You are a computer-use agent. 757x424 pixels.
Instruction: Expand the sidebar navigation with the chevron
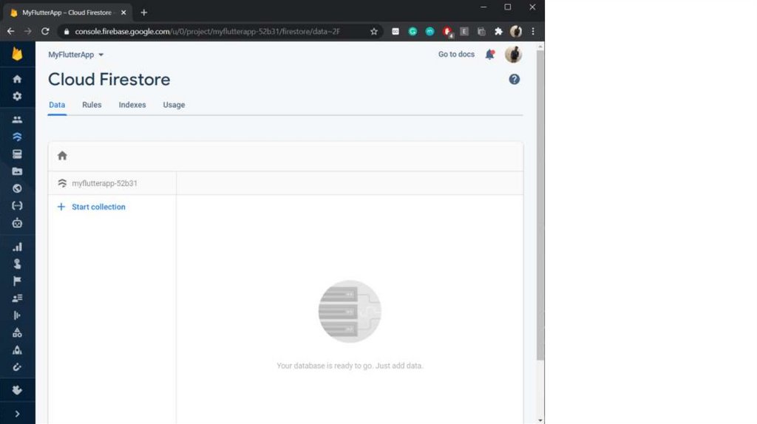point(18,414)
